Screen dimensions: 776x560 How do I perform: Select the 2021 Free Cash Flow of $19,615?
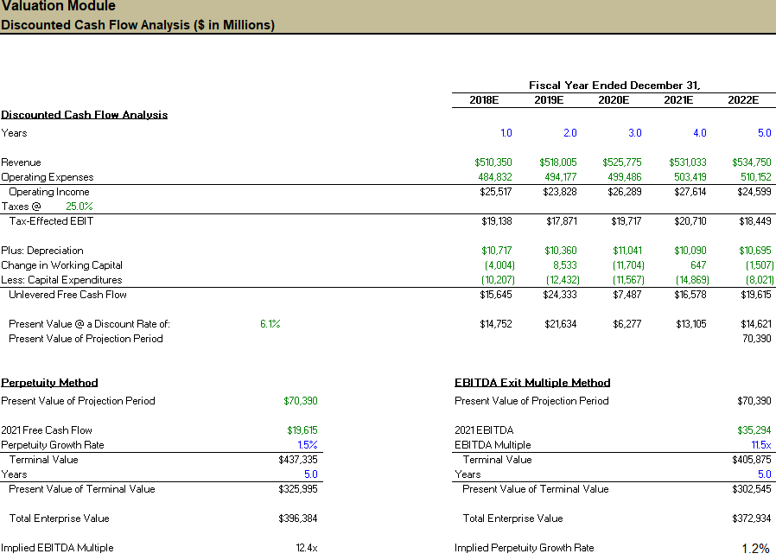pos(300,430)
